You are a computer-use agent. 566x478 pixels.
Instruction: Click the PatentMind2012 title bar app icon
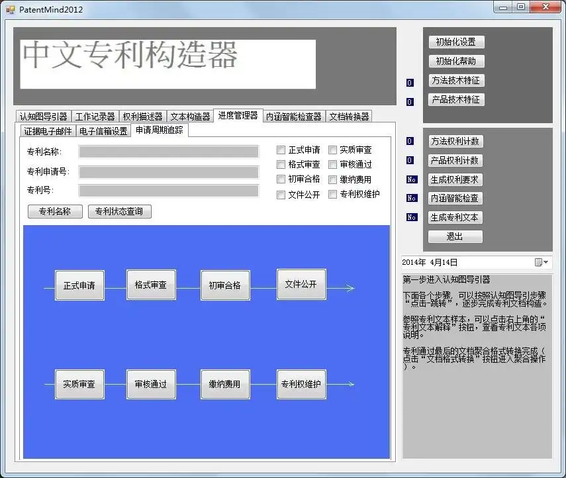pos(11,10)
